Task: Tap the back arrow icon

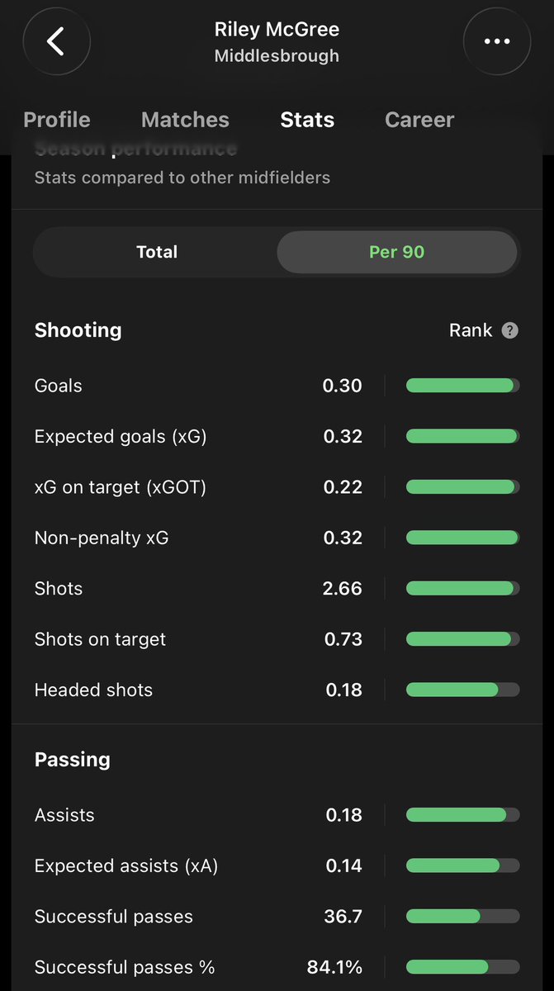Action: pyautogui.click(x=56, y=41)
